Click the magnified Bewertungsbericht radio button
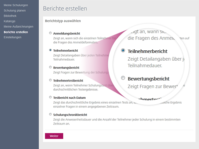This screenshot has height=149, width=199. tap(123, 78)
